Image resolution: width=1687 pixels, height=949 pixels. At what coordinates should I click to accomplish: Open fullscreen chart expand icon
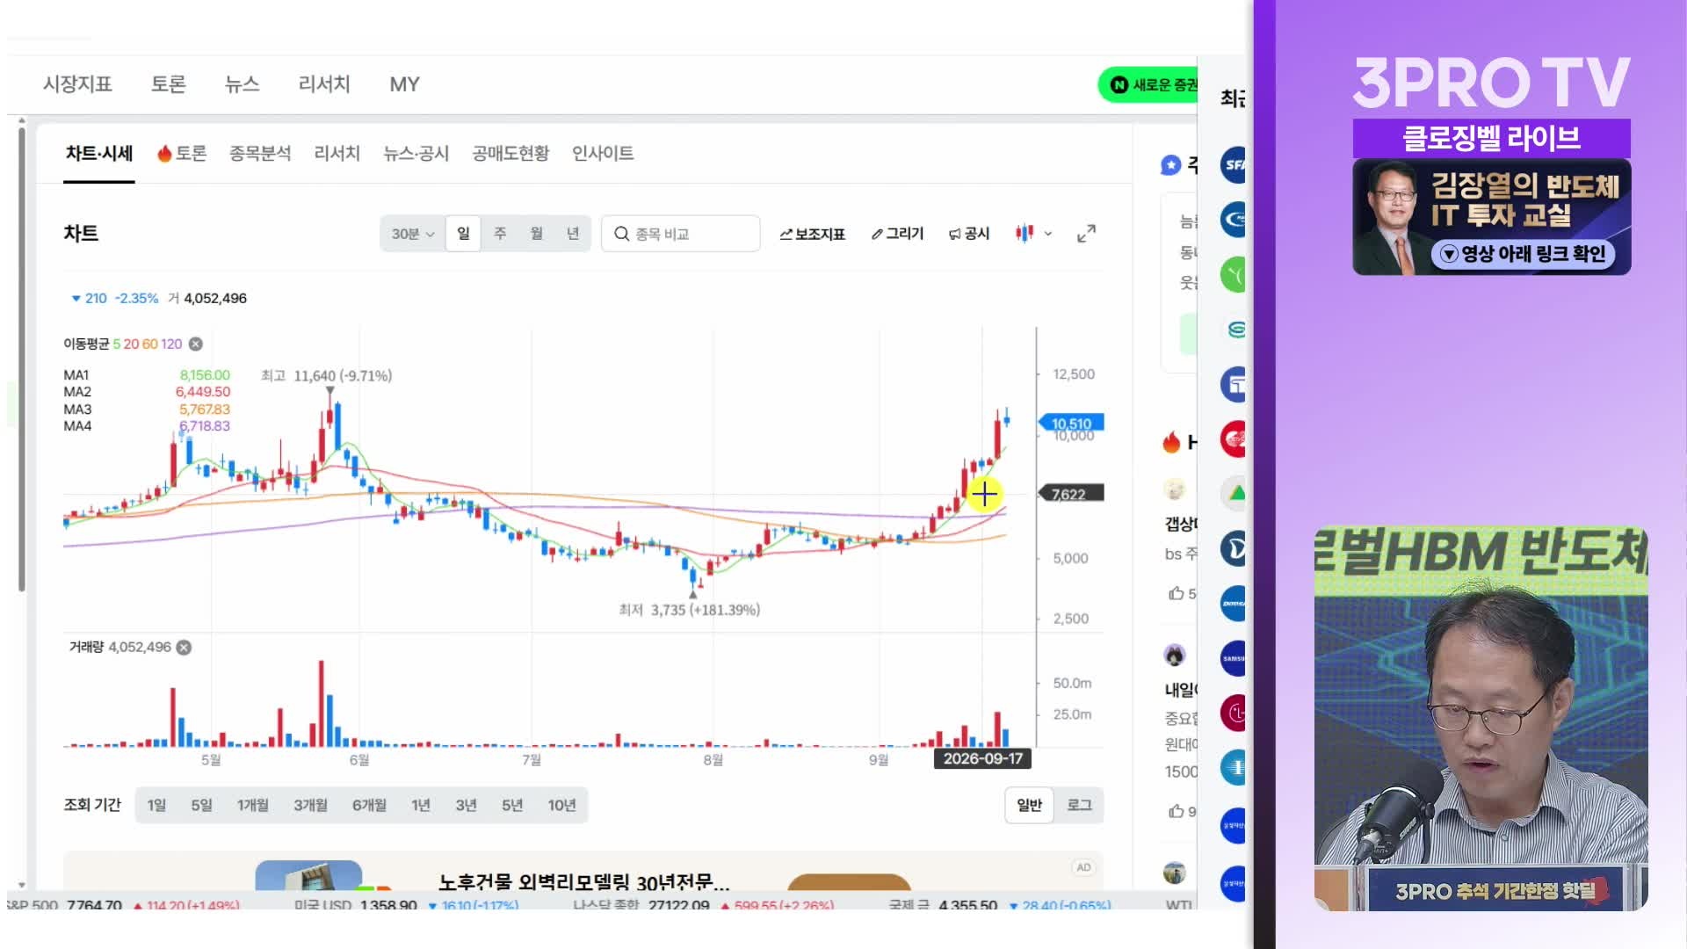coord(1086,234)
